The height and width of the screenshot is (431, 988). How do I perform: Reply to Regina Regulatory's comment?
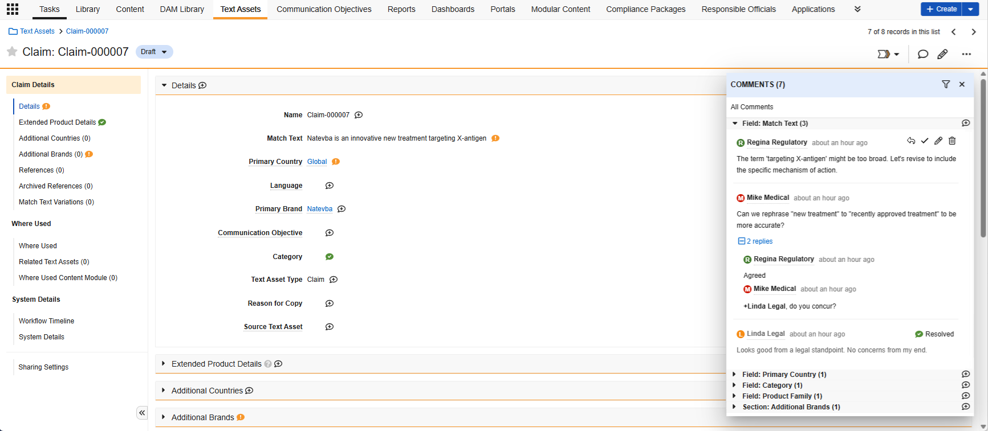[x=911, y=141]
